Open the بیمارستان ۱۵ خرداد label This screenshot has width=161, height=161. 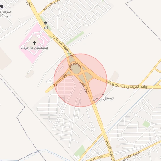coord(34,48)
